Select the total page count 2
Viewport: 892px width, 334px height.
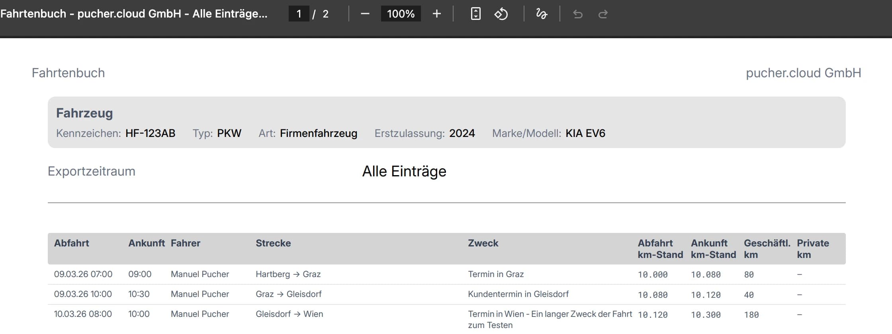coord(325,14)
